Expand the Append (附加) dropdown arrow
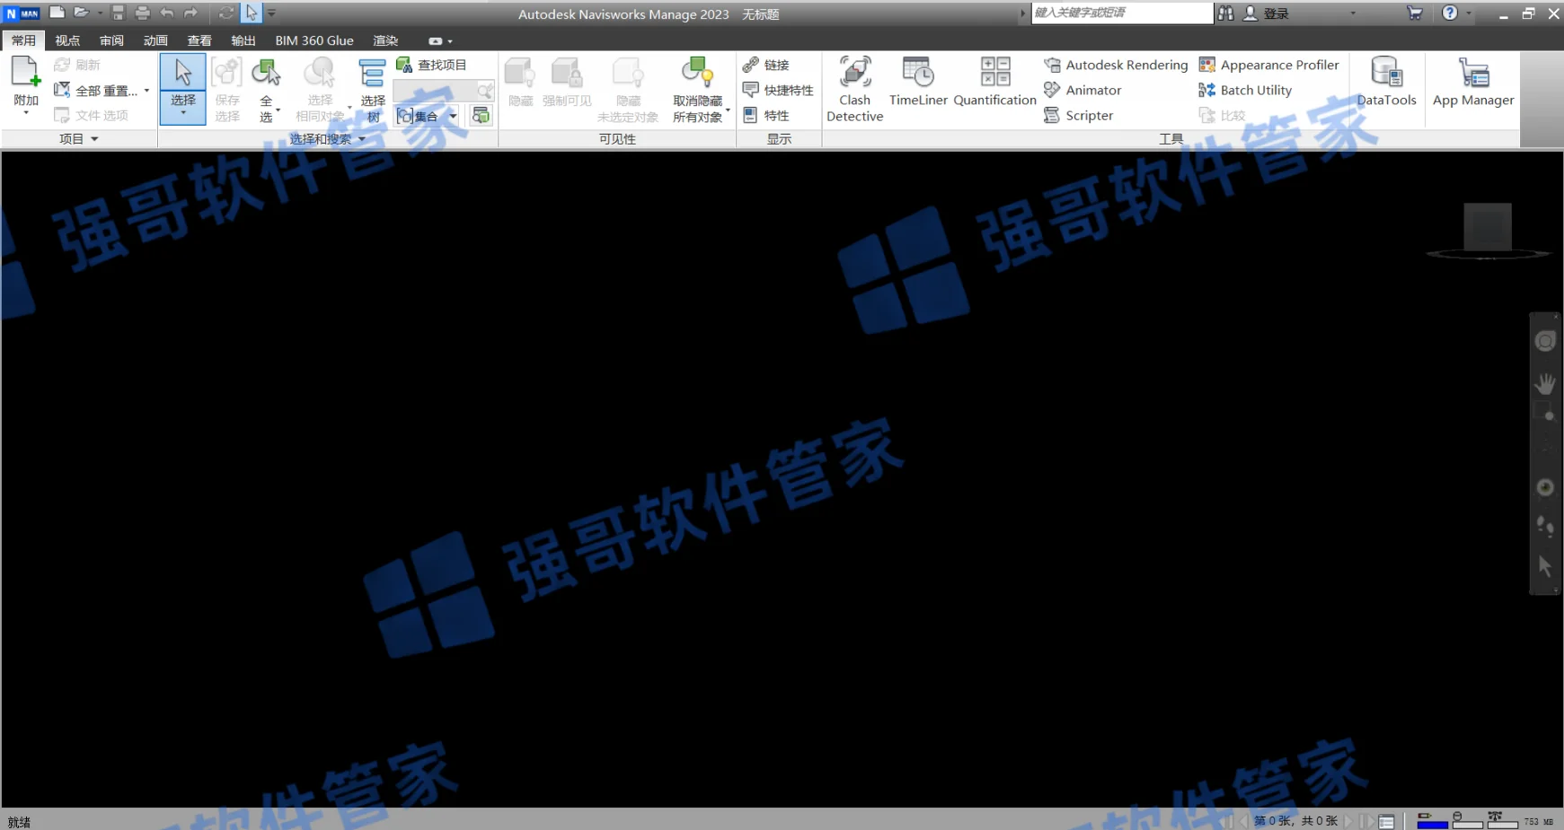1564x830 pixels. 25,114
